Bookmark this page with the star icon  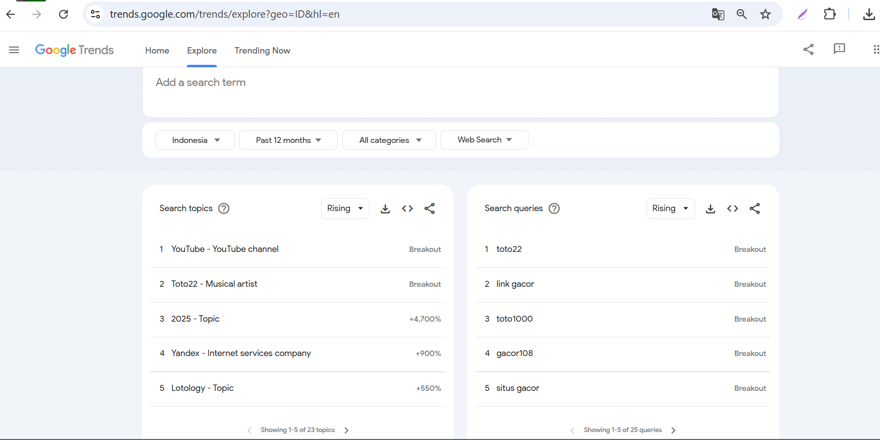(765, 14)
